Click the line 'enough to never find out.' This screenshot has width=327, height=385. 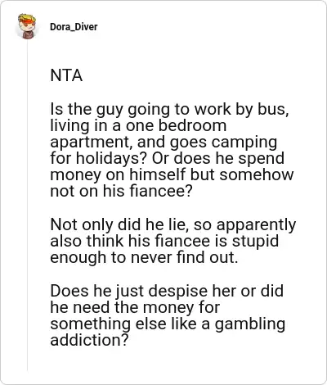144,258
